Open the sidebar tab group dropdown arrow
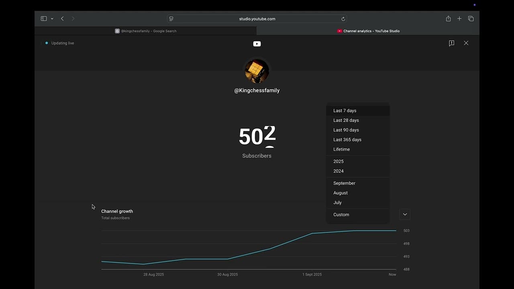The width and height of the screenshot is (514, 289). [52, 19]
